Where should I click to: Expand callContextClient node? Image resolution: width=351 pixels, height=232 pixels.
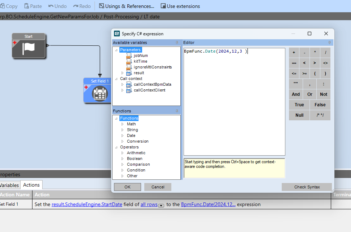(x=122, y=90)
